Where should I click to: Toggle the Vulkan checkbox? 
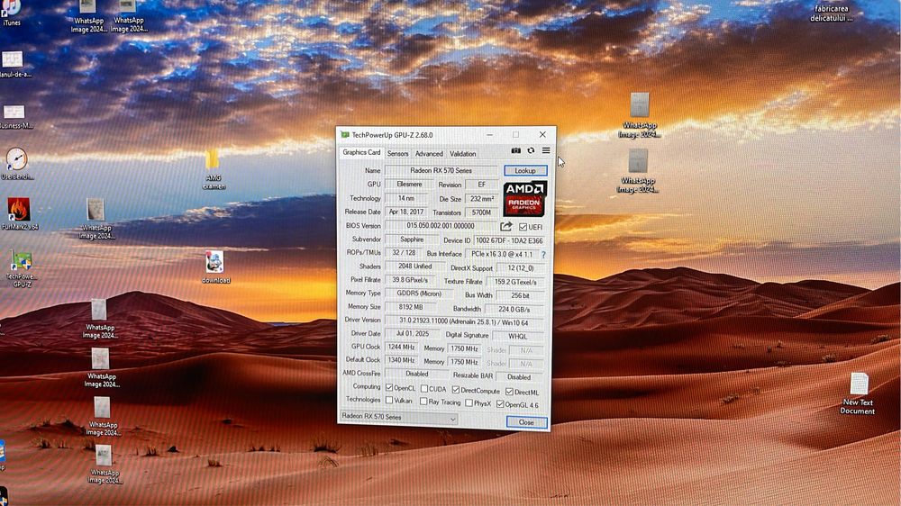389,401
